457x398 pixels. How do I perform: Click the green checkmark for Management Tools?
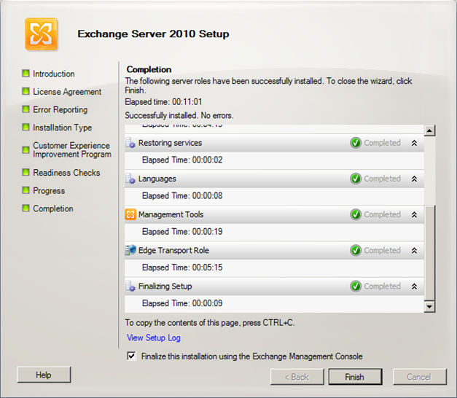(356, 214)
